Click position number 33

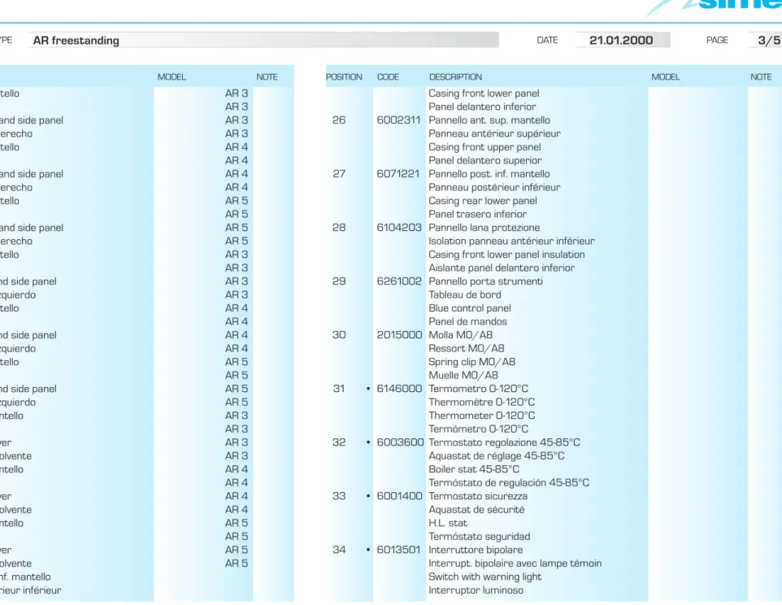(339, 496)
